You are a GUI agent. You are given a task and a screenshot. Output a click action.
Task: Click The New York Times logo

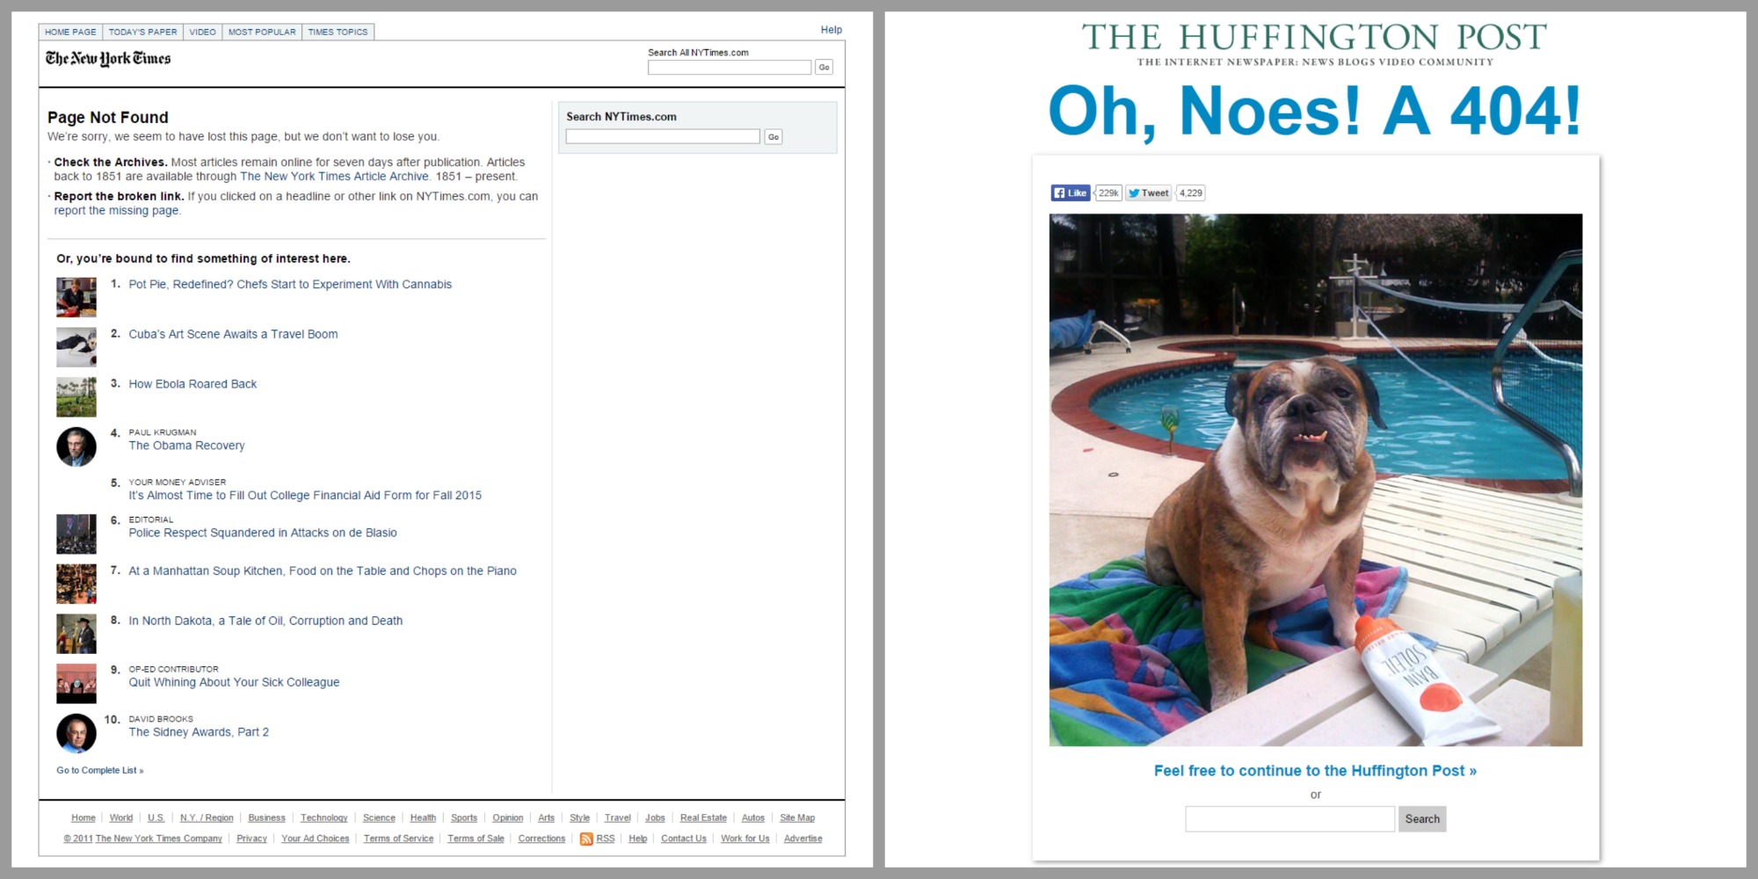pyautogui.click(x=108, y=59)
